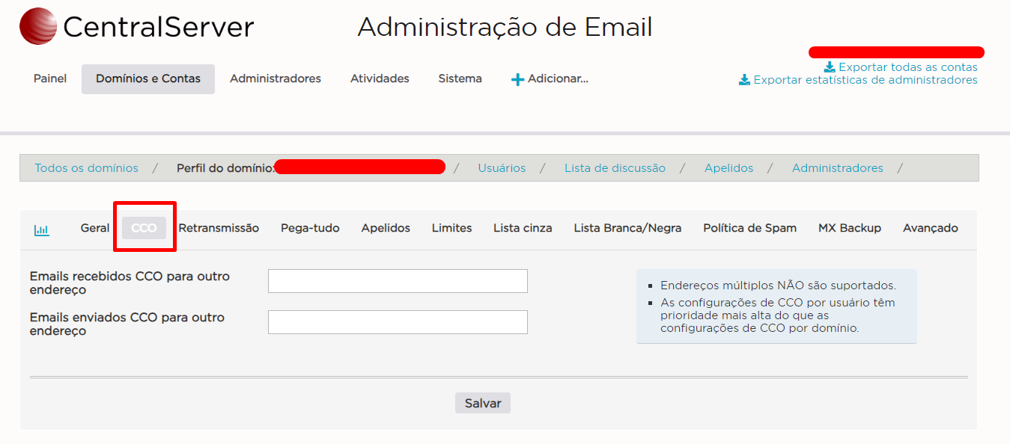The image size is (1010, 444).
Task: Open the domain statistics bar chart icon
Action: (x=42, y=229)
